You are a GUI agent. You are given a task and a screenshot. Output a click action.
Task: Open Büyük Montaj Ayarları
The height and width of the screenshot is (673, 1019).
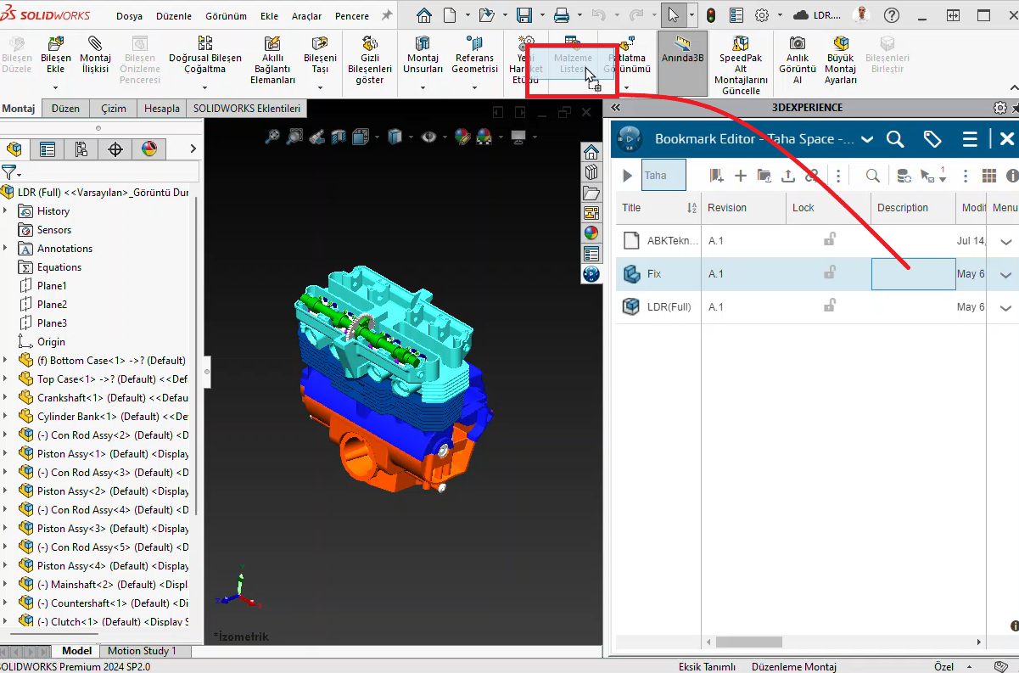pos(840,44)
